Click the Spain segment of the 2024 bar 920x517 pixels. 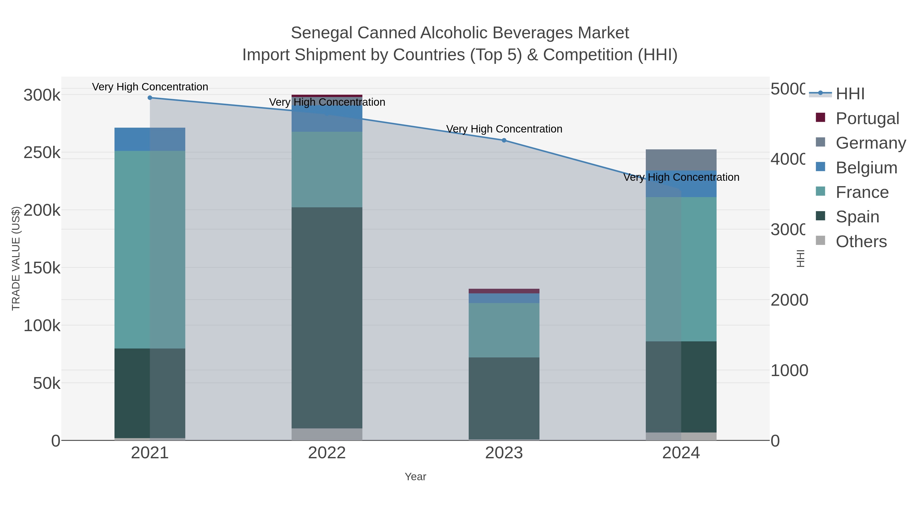click(681, 387)
